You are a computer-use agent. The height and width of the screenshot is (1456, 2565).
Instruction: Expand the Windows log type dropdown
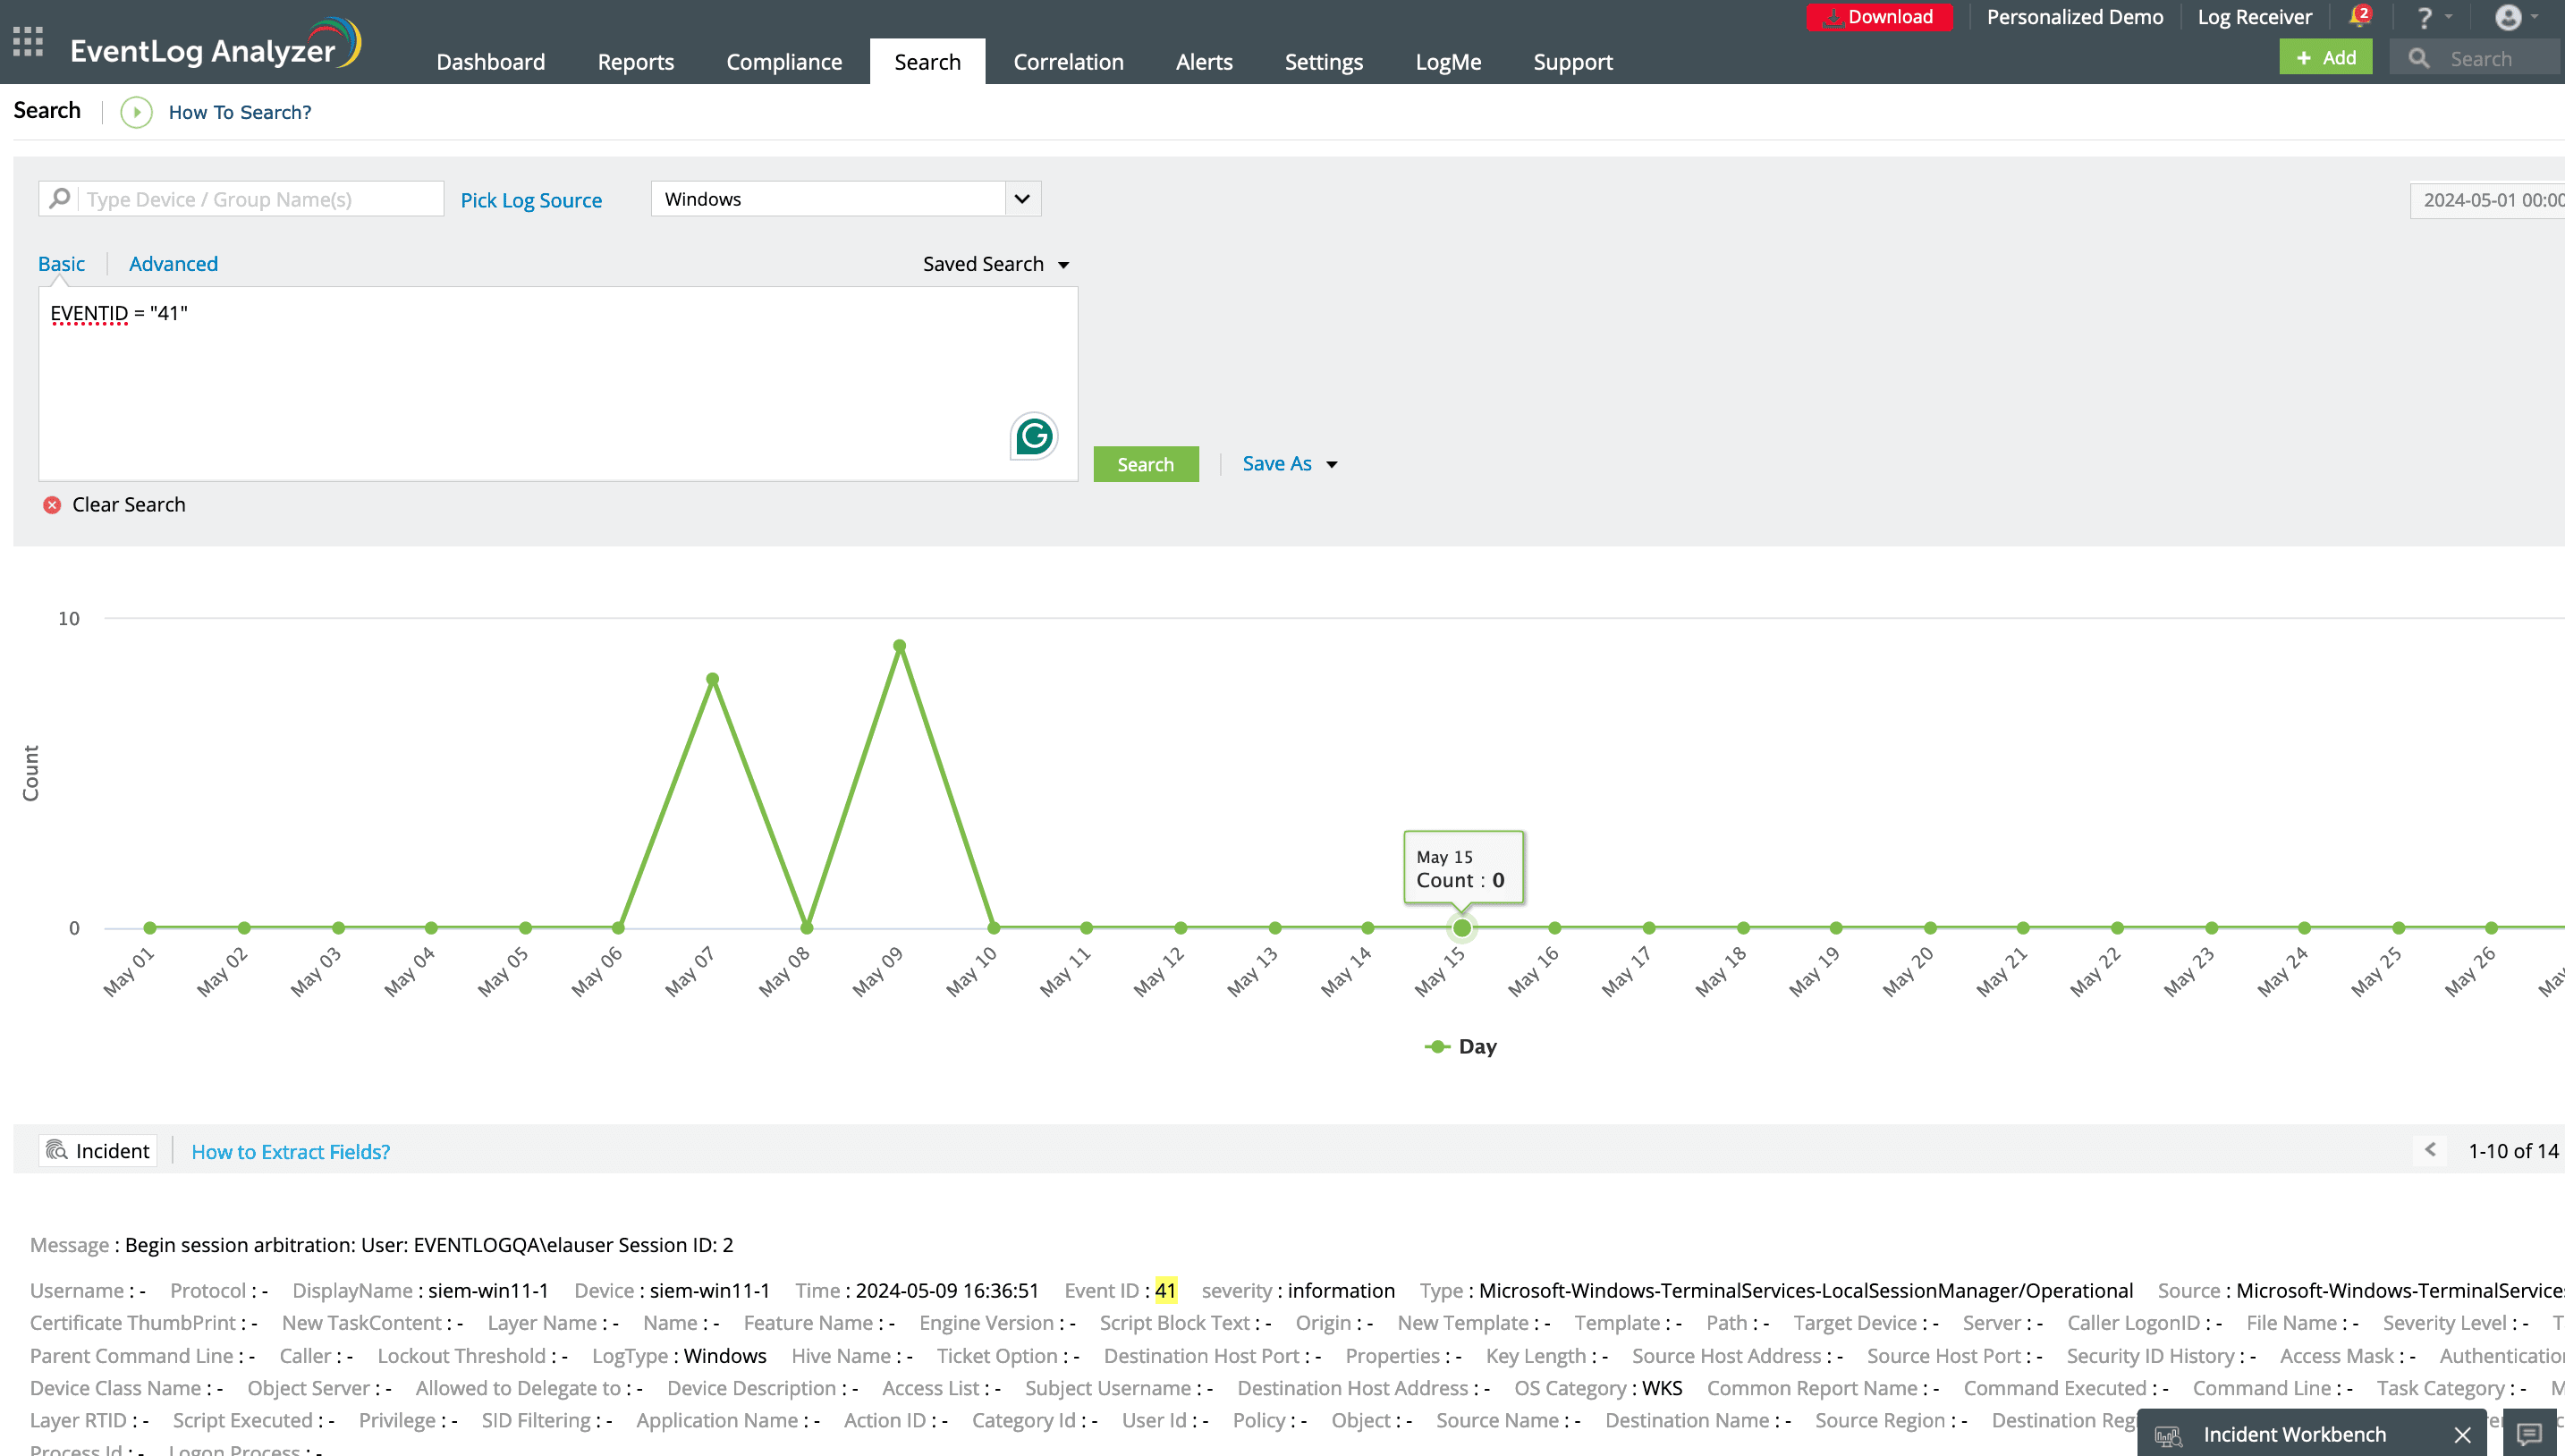[1021, 199]
